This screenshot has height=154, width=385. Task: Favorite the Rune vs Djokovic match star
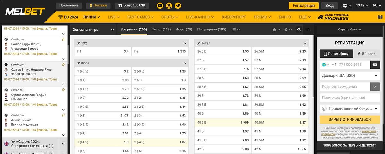pyautogui.click(x=63, y=64)
